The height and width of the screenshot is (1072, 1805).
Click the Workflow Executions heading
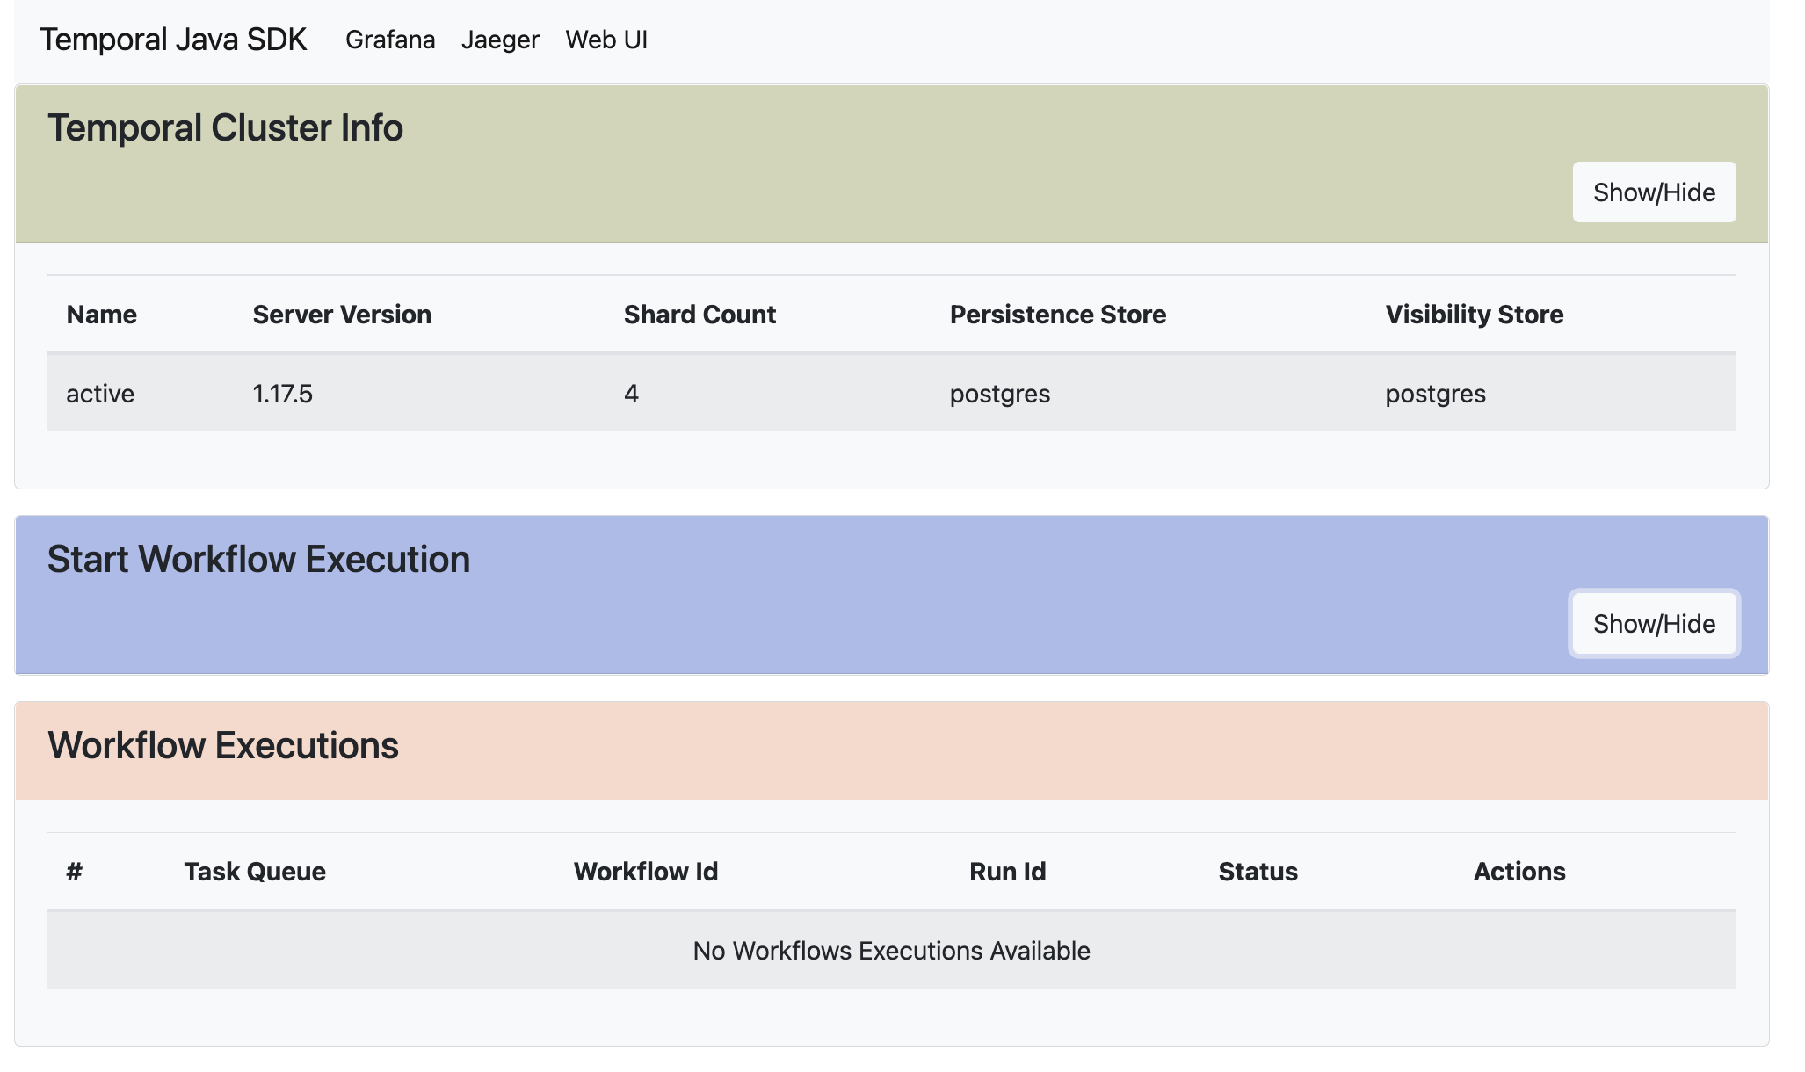(x=223, y=745)
